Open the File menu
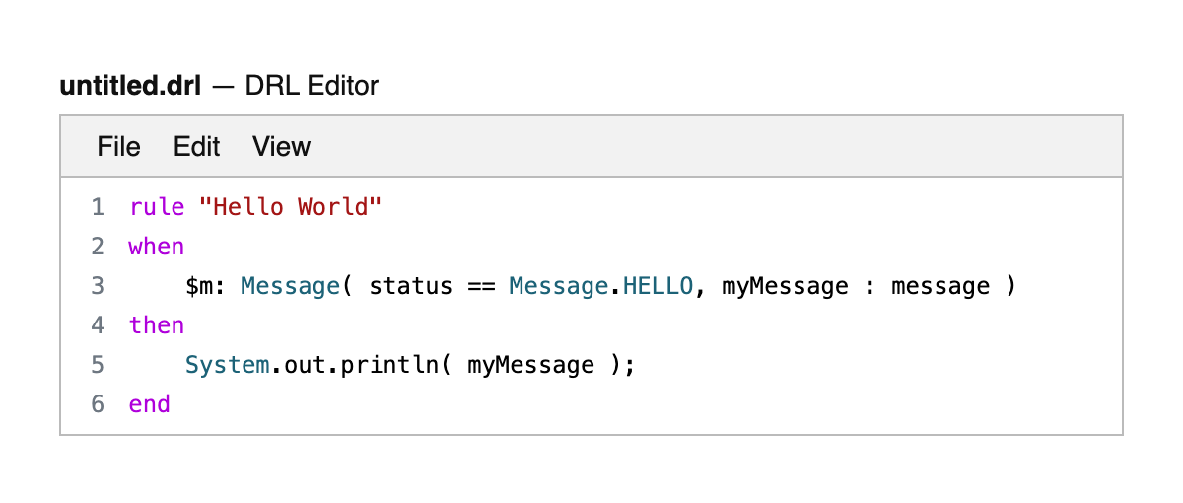The height and width of the screenshot is (503, 1183). [118, 147]
